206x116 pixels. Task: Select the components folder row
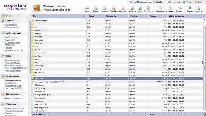coord(117,30)
